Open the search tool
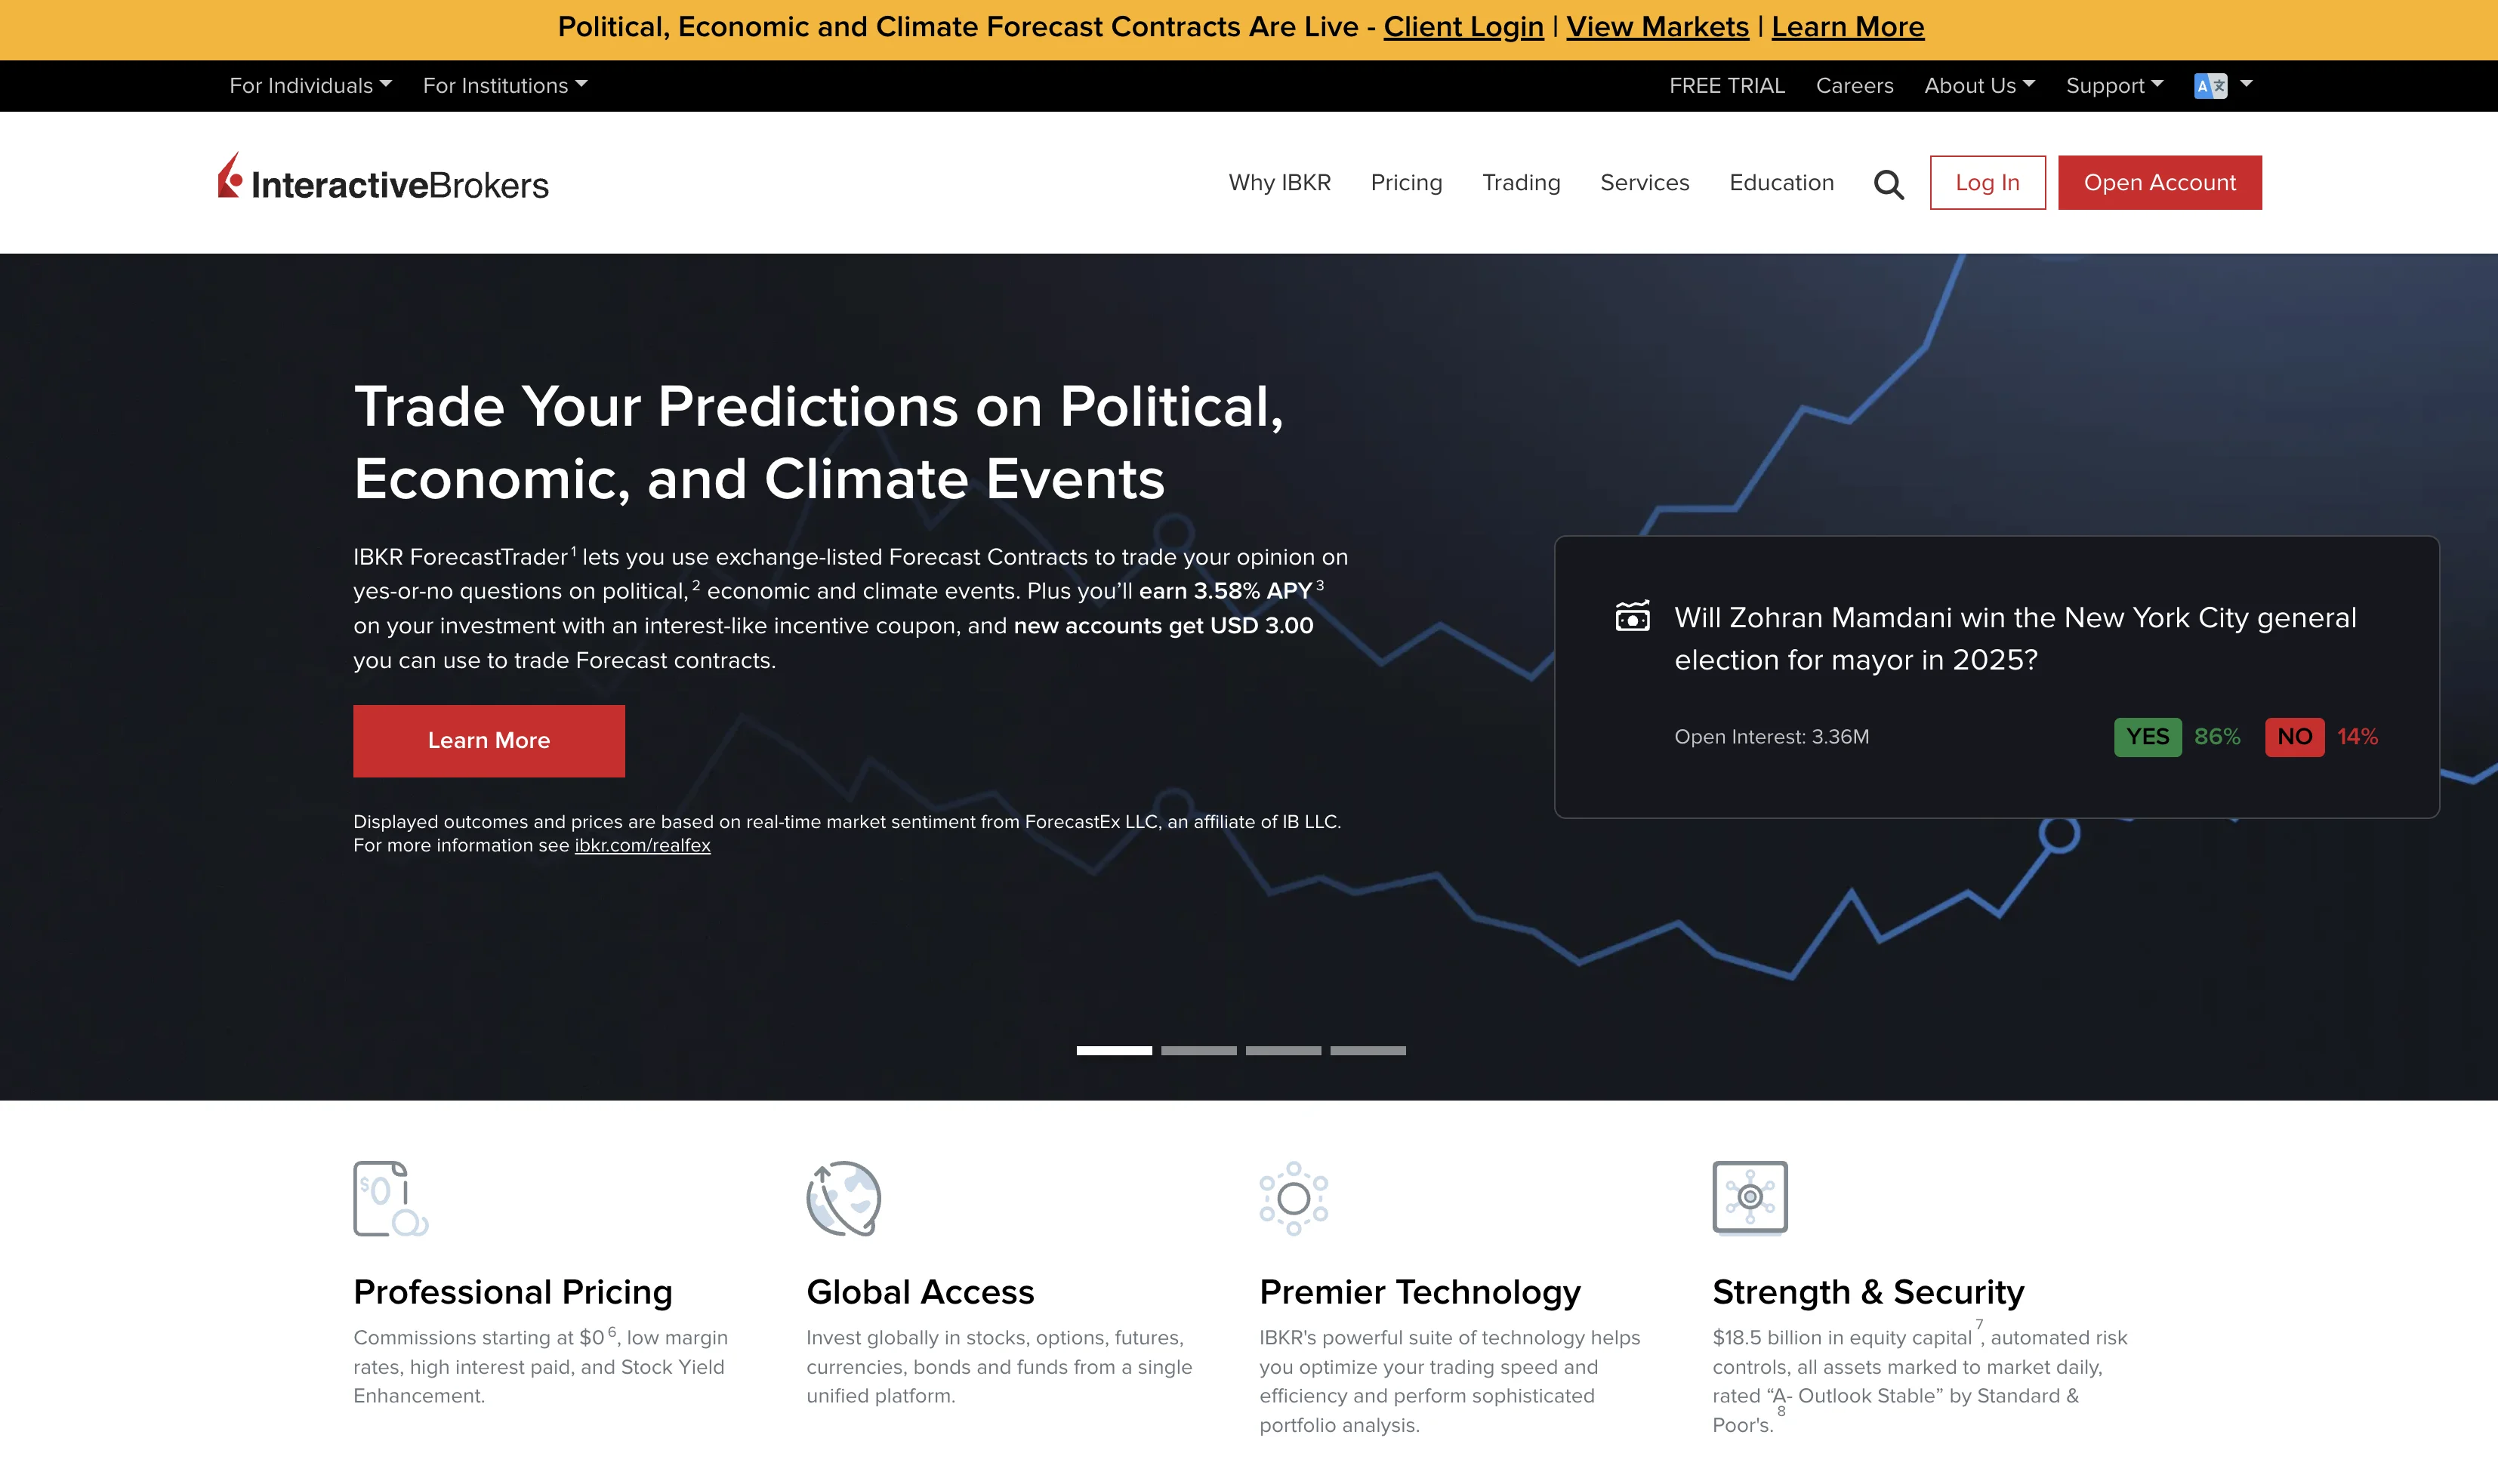 coord(1889,183)
